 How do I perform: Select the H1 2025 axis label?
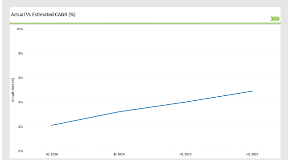click(186, 154)
